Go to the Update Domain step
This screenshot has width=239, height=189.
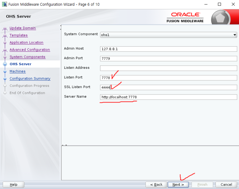click(23, 28)
